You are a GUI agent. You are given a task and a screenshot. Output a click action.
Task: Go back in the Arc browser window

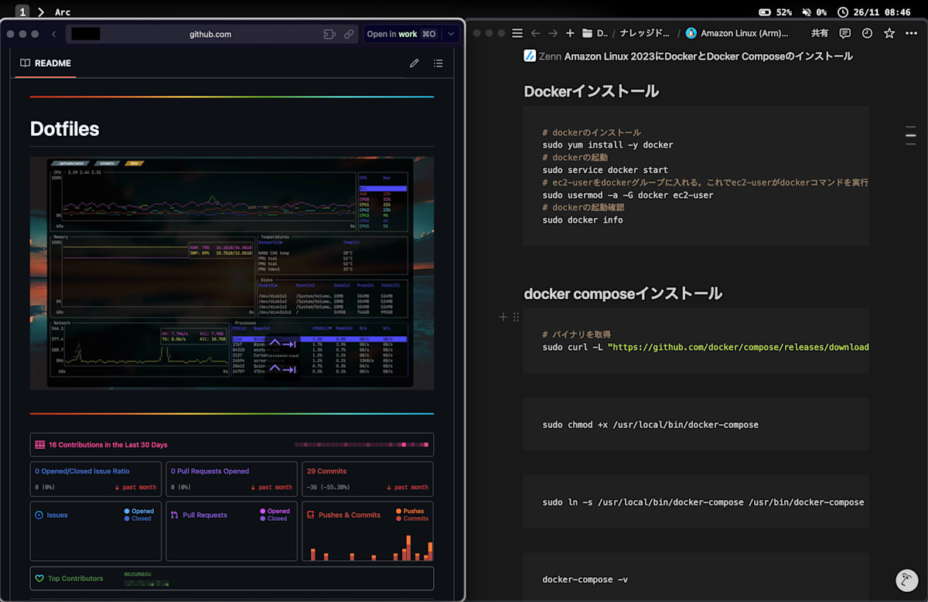tap(53, 34)
